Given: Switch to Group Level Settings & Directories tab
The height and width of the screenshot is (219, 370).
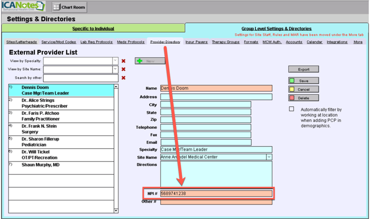Looking at the screenshot, I should point(276,29).
